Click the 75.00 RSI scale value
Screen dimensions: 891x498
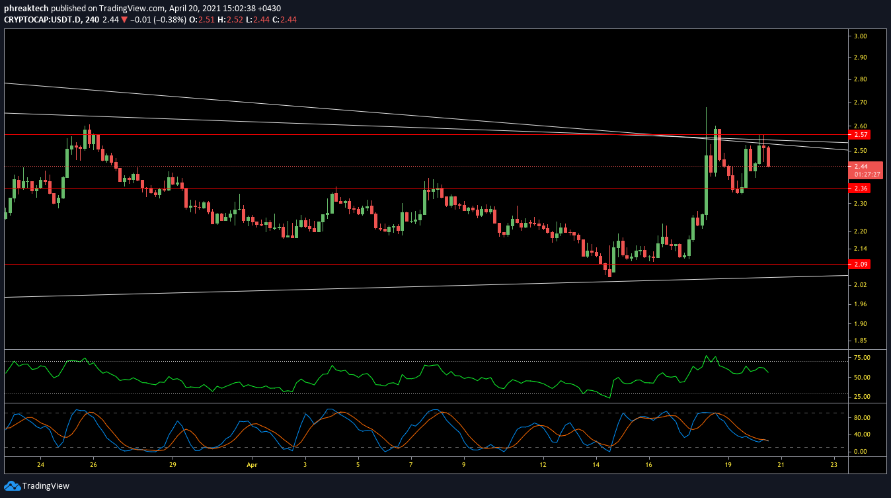[862, 358]
